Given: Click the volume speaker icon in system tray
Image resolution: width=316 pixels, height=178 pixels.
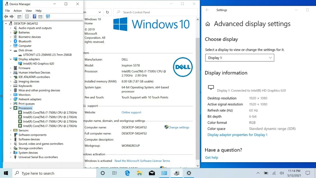Looking at the screenshot, I should tap(282, 173).
